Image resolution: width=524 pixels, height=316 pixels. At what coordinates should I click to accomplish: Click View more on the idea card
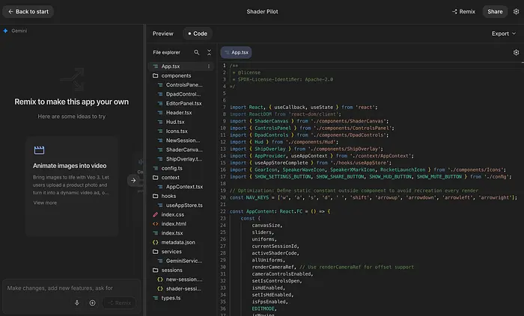tap(45, 202)
